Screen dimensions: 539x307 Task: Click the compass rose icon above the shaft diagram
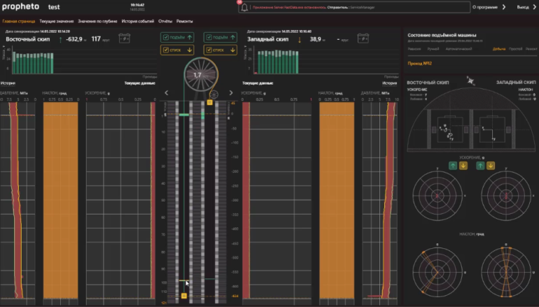point(470,81)
